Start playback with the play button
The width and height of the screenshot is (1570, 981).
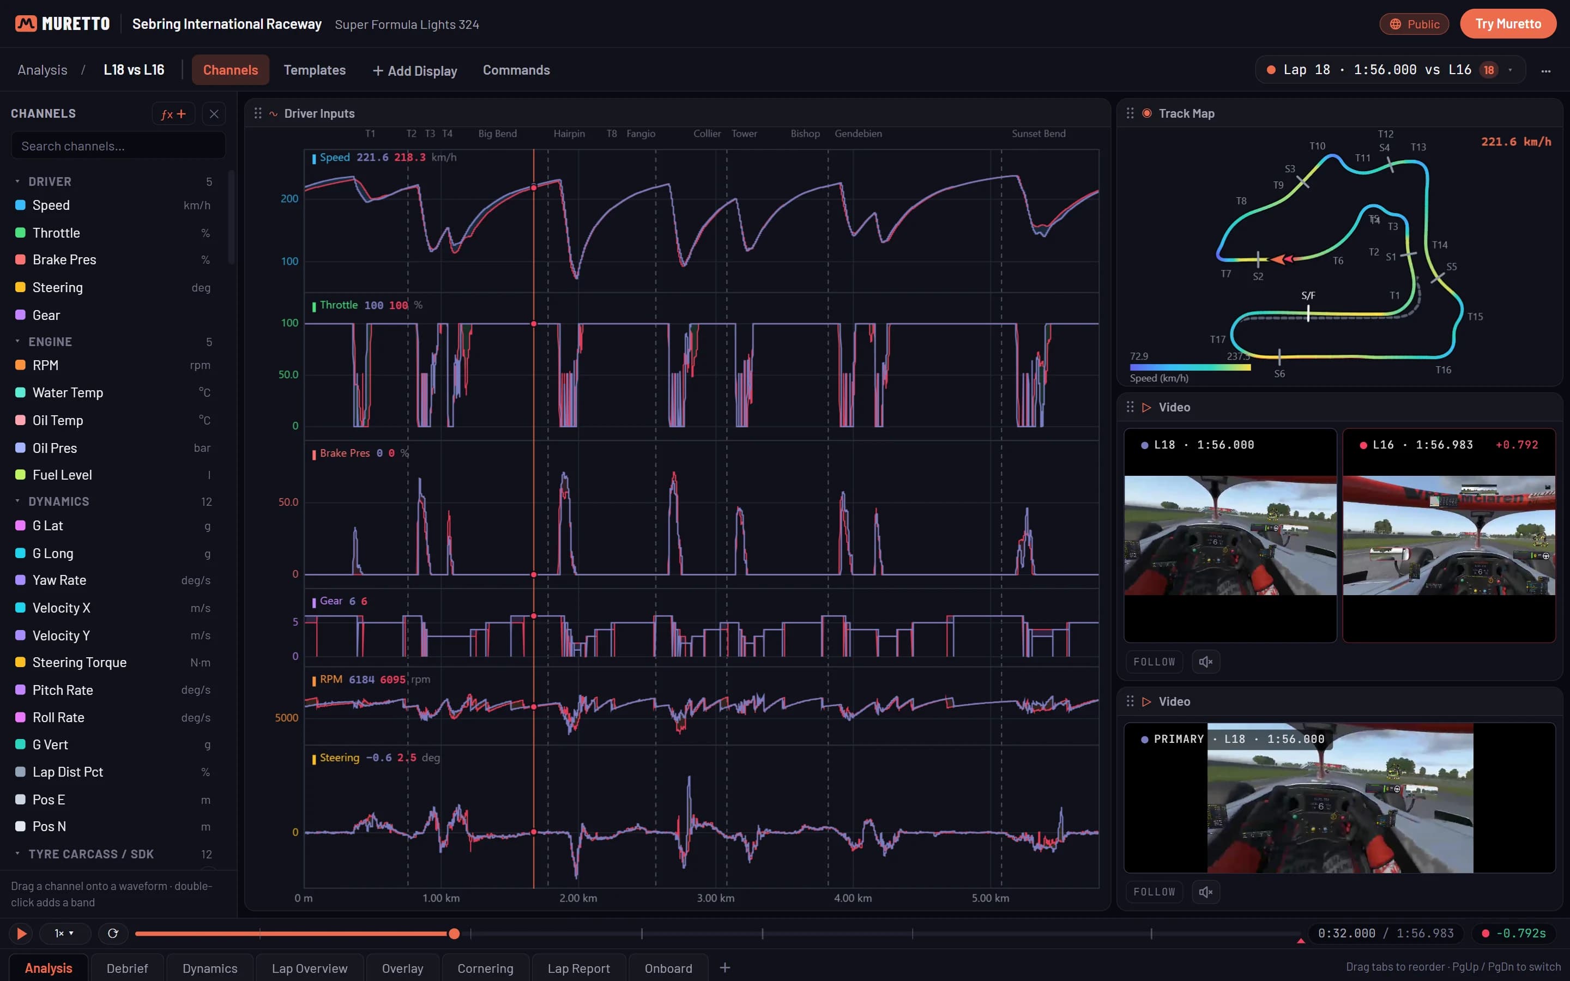pyautogui.click(x=21, y=934)
